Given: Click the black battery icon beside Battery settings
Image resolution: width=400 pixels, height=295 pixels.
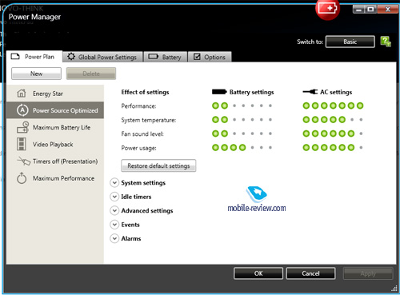Looking at the screenshot, I should coord(219,92).
